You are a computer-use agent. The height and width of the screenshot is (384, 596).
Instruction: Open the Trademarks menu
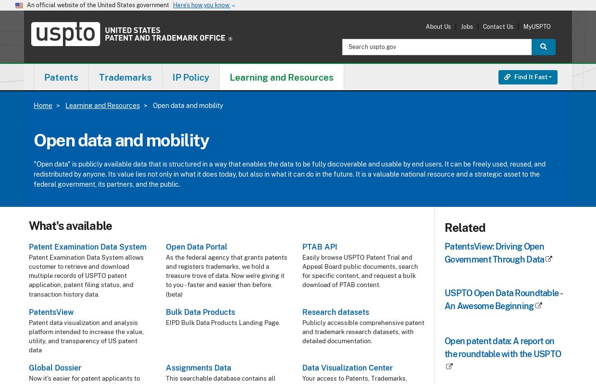coord(125,77)
